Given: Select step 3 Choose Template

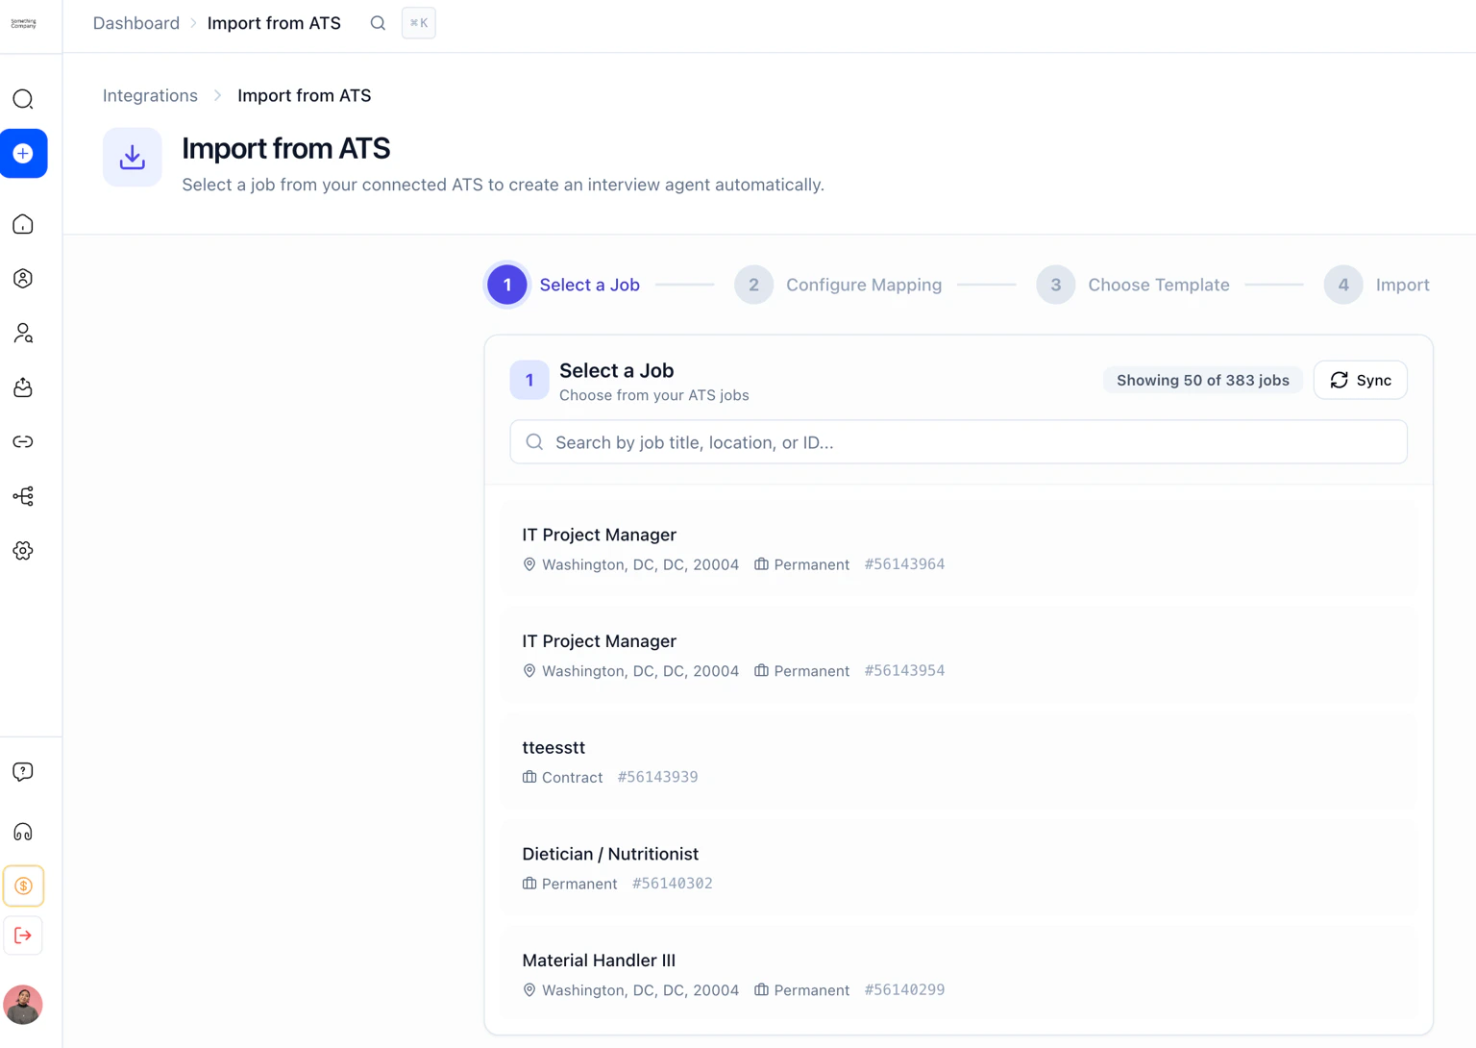Looking at the screenshot, I should click(x=1133, y=285).
